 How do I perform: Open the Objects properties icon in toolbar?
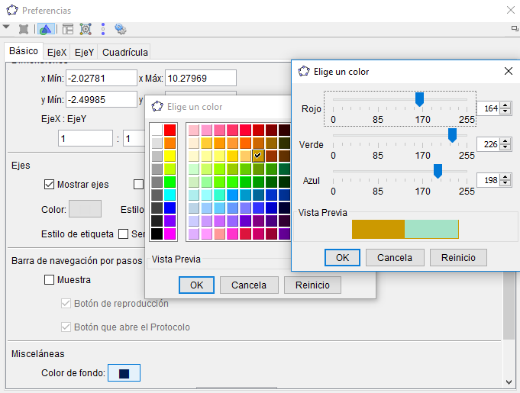24,30
